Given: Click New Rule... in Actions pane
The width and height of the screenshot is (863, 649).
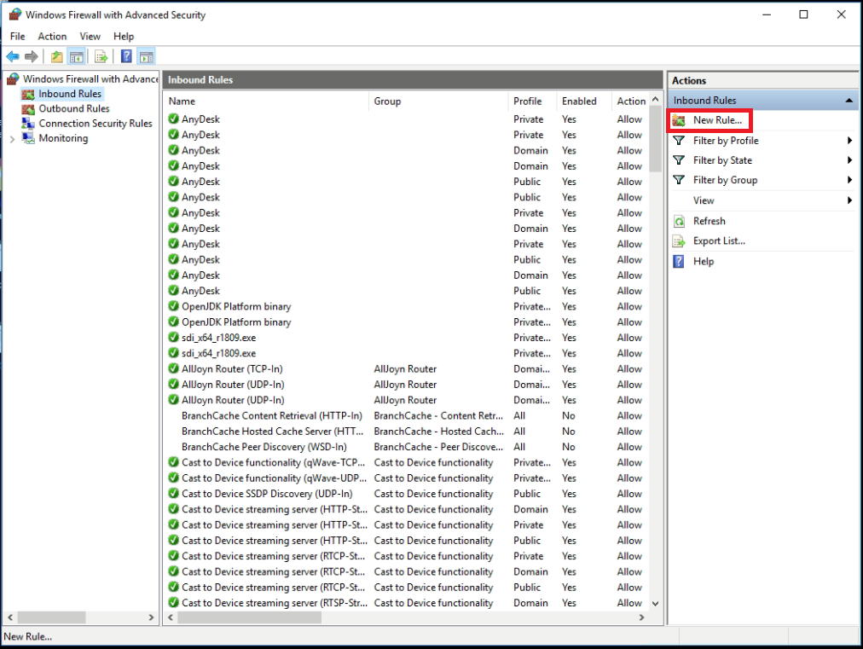Looking at the screenshot, I should coord(717,120).
